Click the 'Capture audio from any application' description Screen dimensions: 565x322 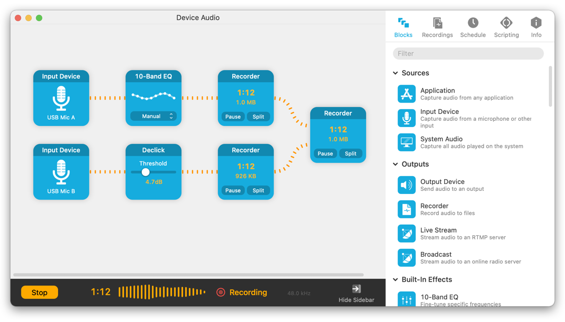point(467,98)
